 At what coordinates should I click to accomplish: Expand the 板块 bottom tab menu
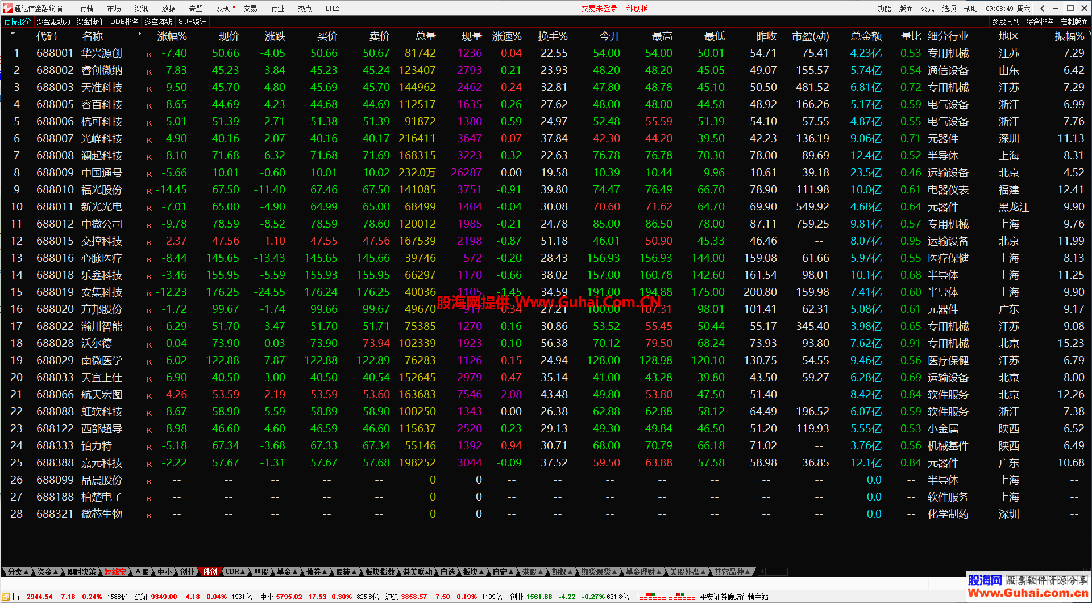[x=472, y=572]
